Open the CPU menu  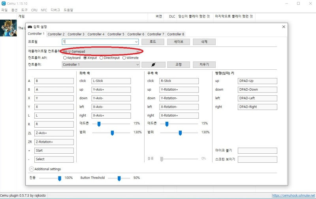[34, 10]
